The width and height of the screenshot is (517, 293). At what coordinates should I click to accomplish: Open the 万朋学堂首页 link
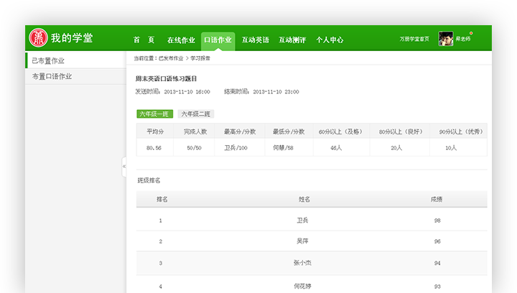click(414, 39)
